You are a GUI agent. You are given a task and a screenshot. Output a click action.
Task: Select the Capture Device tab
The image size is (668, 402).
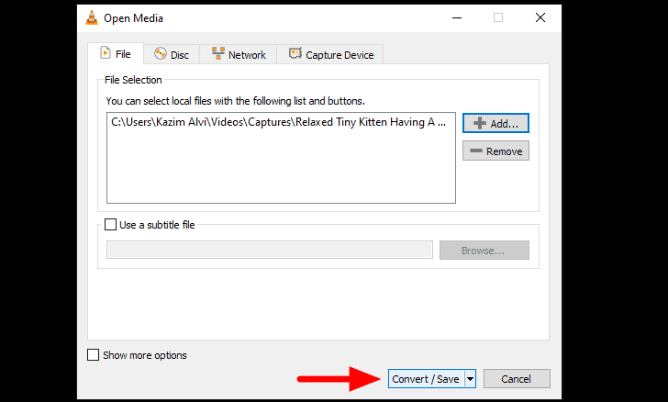click(330, 54)
